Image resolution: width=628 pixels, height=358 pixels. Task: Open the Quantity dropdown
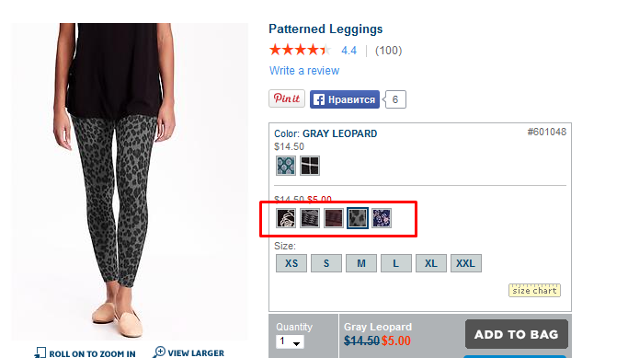point(290,341)
